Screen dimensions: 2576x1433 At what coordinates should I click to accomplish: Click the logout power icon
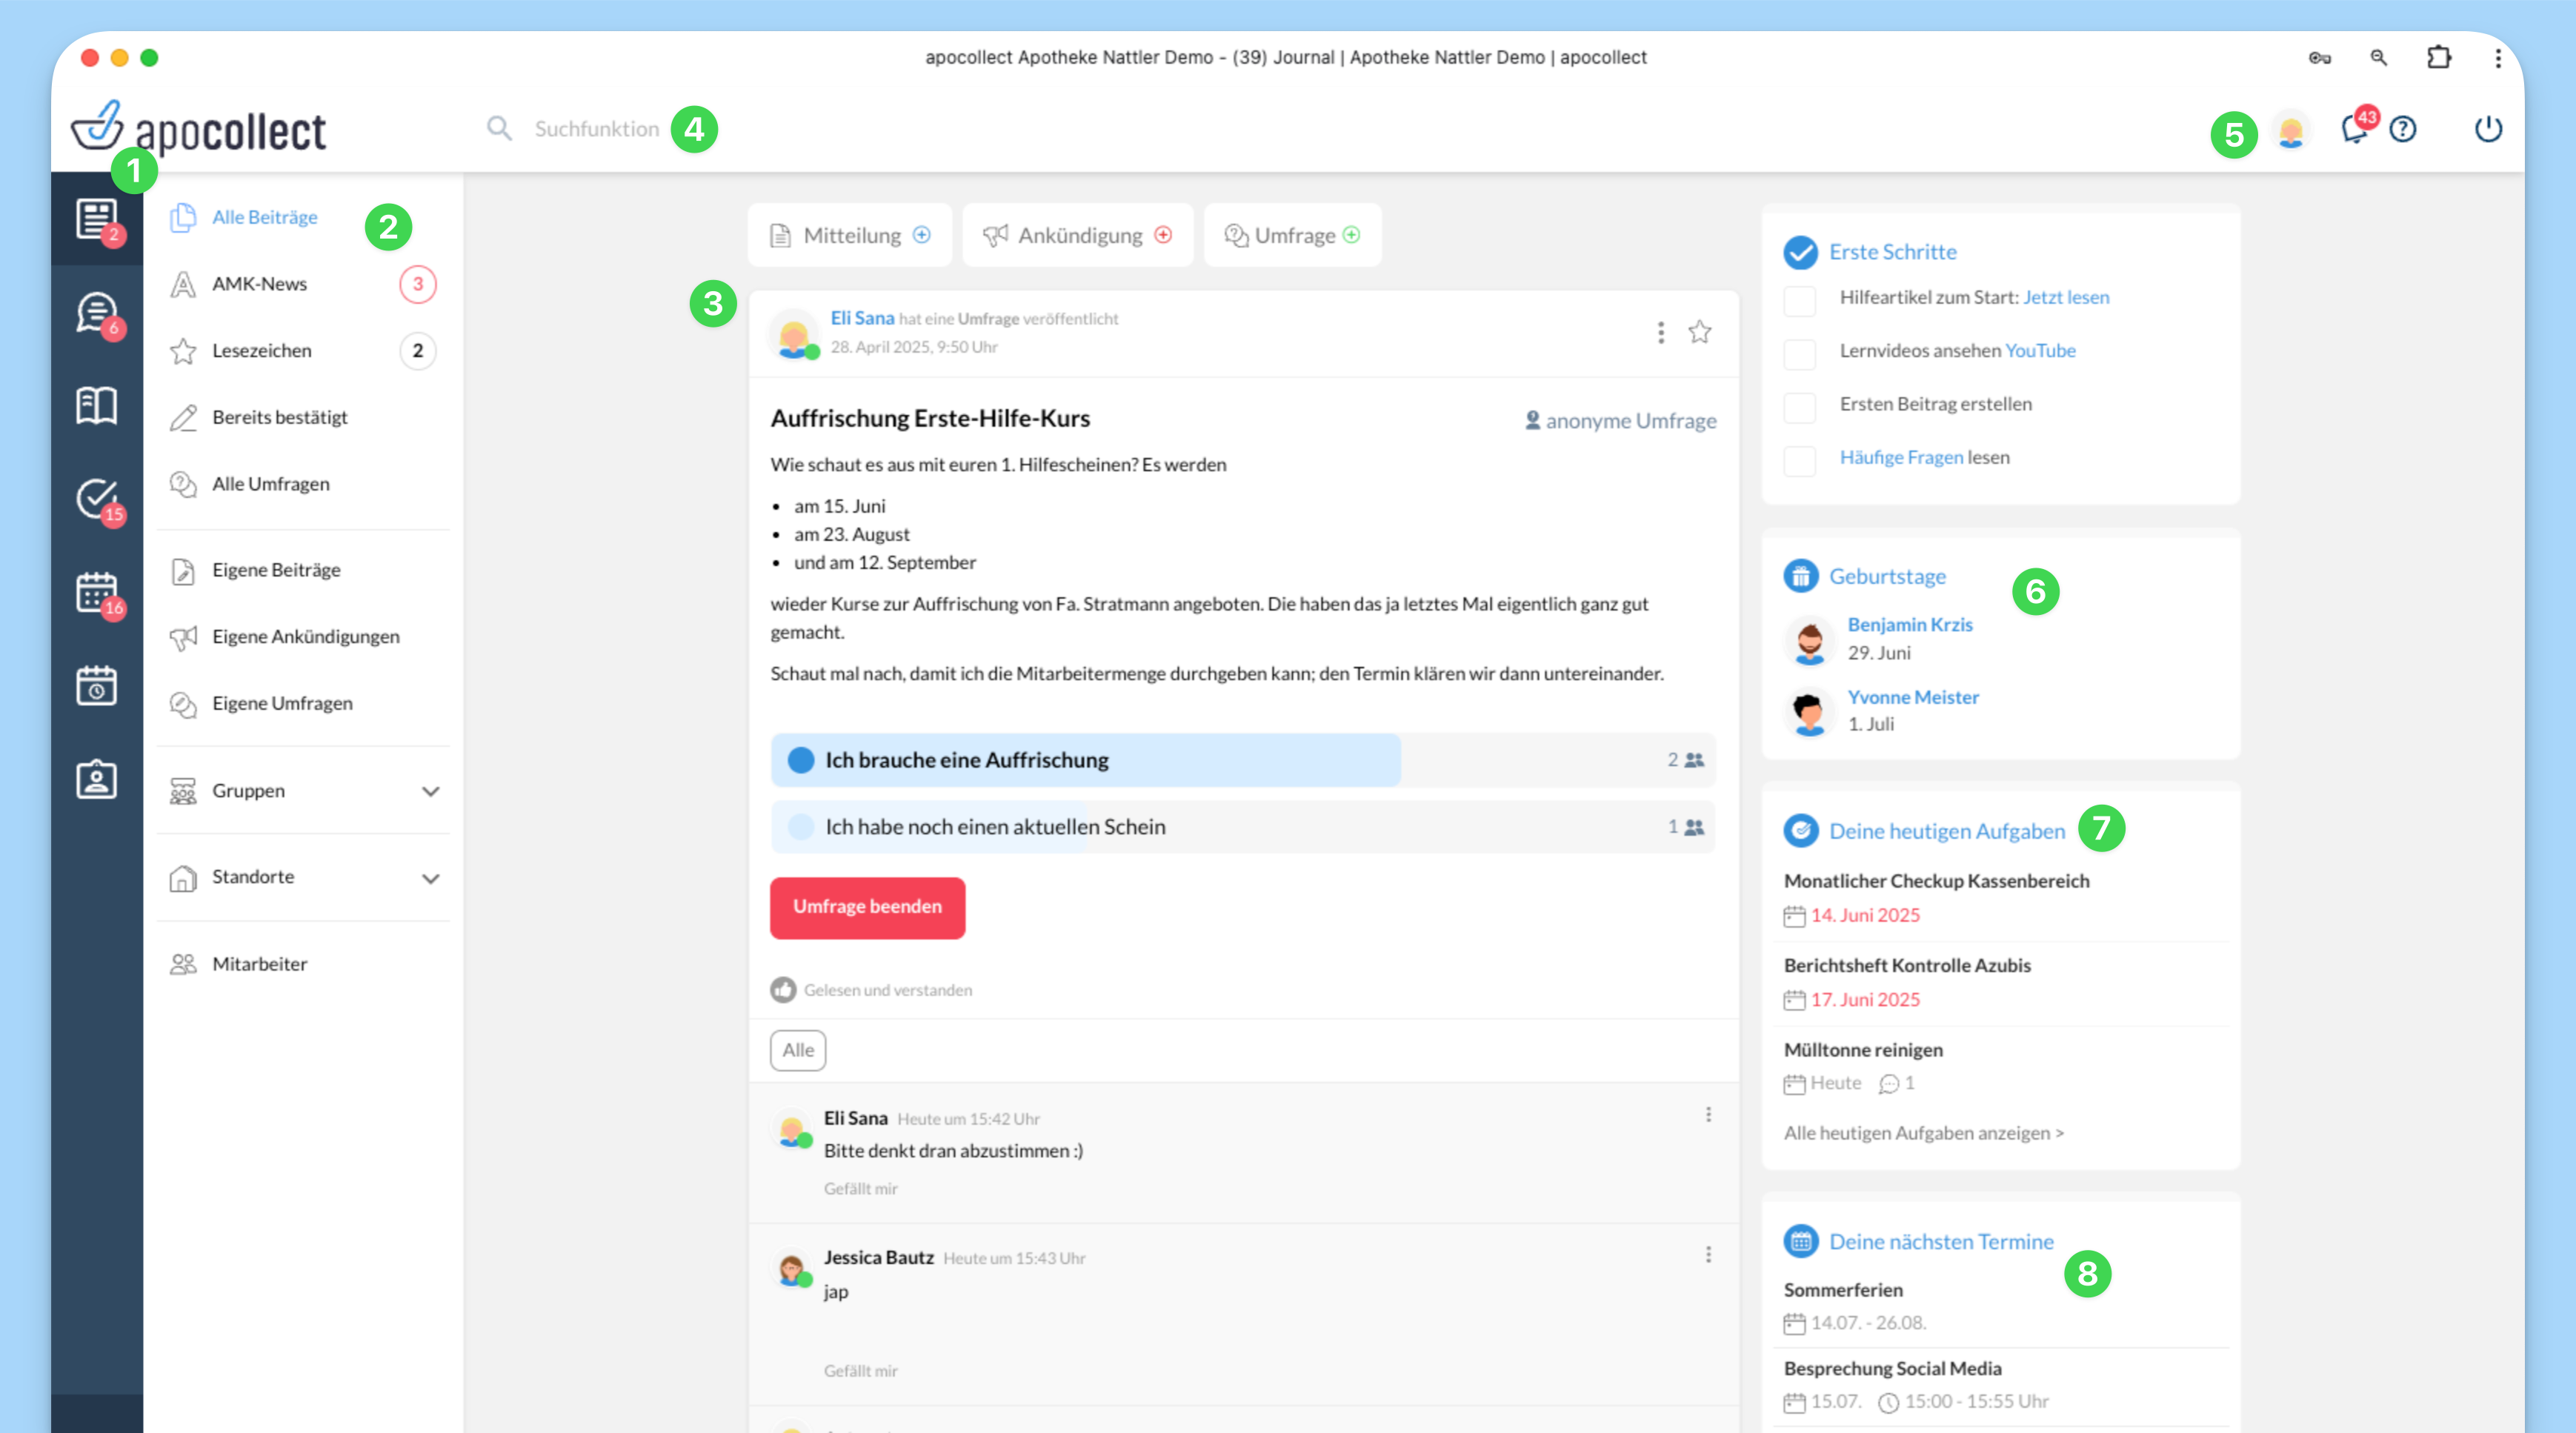[x=2487, y=130]
